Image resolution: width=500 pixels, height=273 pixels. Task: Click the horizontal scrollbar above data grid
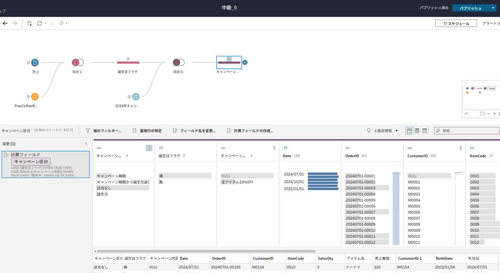point(205,251)
